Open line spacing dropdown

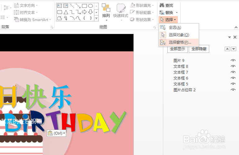(7, 8)
